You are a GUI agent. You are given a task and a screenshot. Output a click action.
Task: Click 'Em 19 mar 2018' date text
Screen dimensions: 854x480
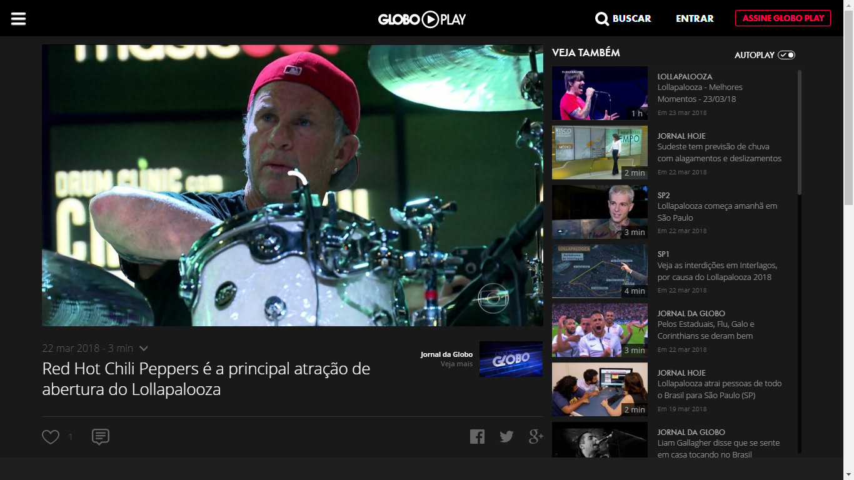682,409
